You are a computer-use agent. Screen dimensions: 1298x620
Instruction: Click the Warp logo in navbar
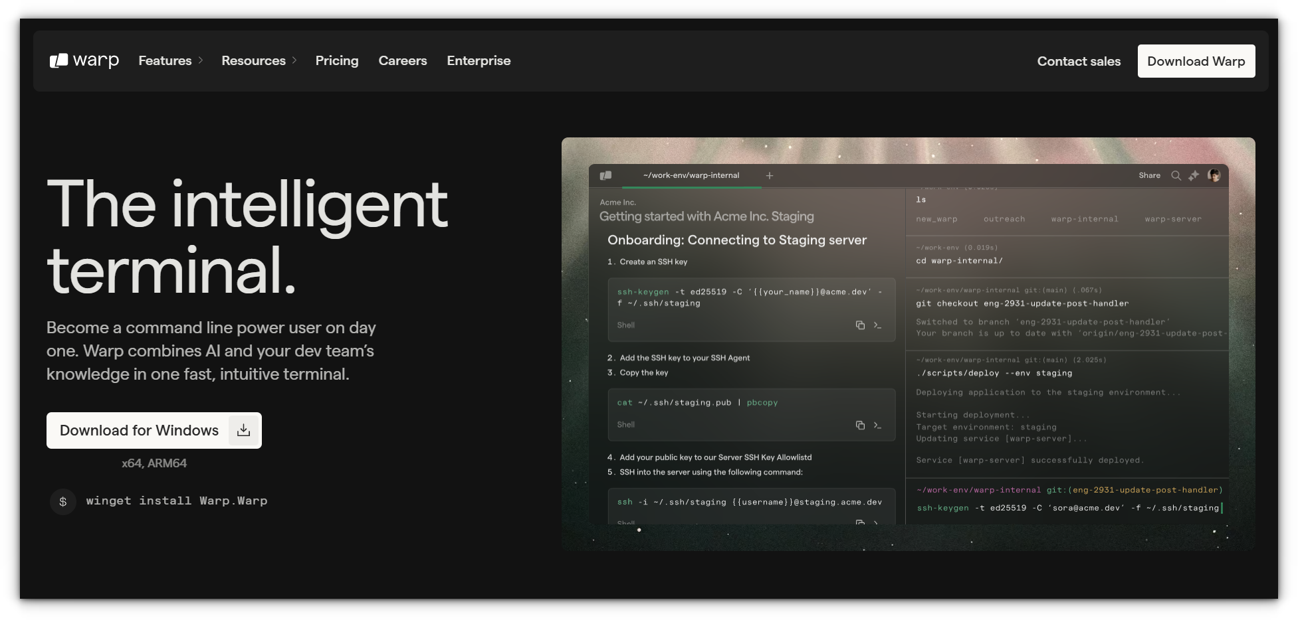point(84,60)
